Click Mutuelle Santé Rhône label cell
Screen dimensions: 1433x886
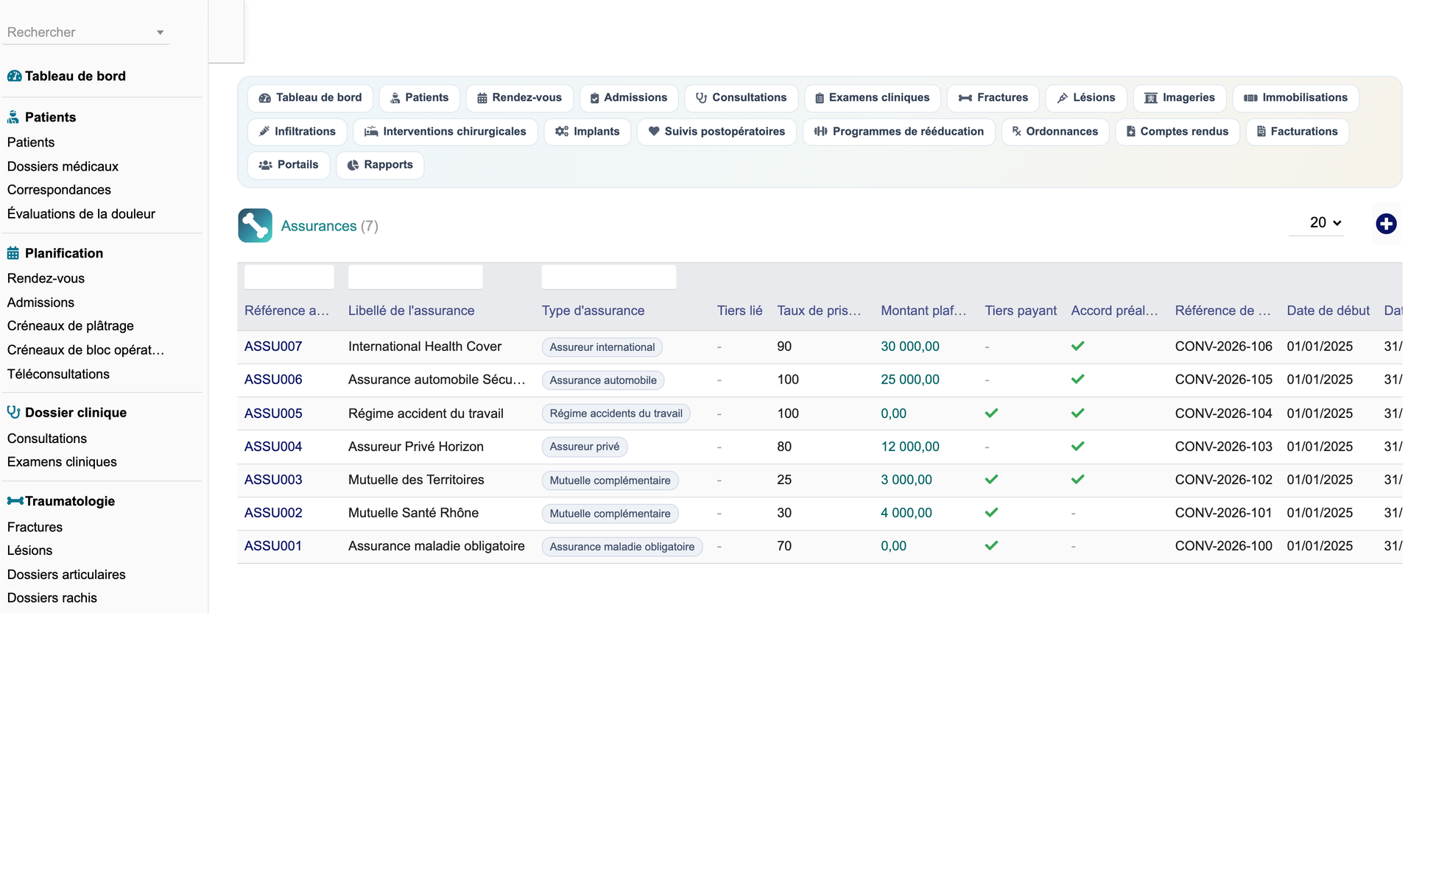pos(413,513)
